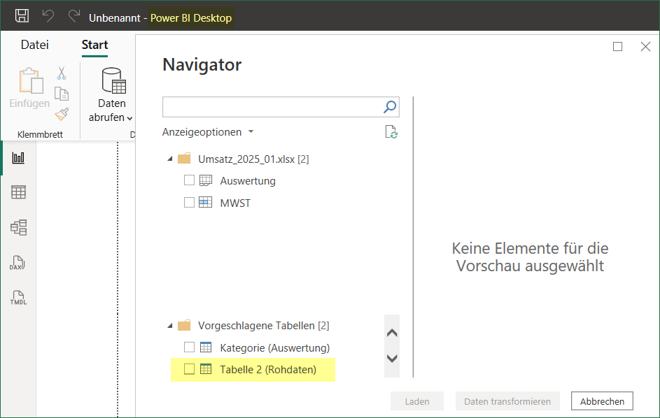Open the TMDL view icon
The width and height of the screenshot is (660, 418).
coord(18,298)
